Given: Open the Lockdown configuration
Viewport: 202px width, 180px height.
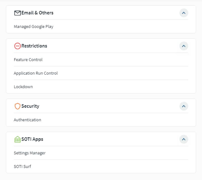Looking at the screenshot, I should coord(23,87).
